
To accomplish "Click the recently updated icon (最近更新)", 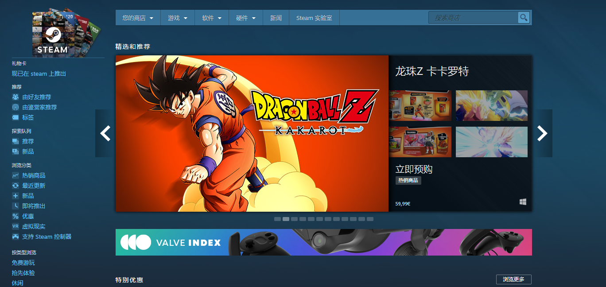I will pos(16,186).
